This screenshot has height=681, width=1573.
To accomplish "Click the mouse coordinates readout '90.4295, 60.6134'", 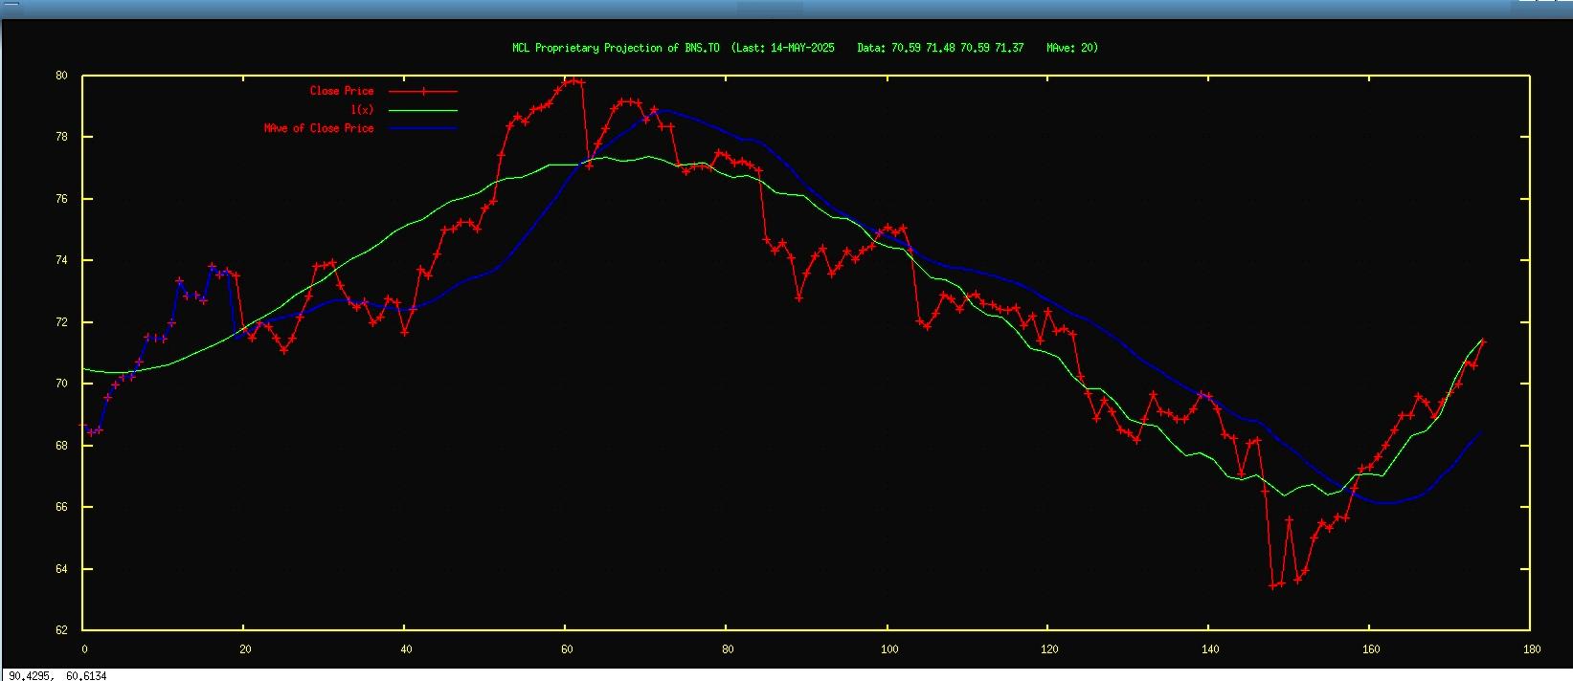I will coord(57,675).
